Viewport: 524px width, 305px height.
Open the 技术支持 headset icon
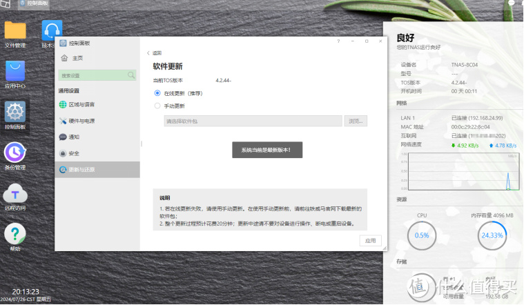(x=51, y=31)
